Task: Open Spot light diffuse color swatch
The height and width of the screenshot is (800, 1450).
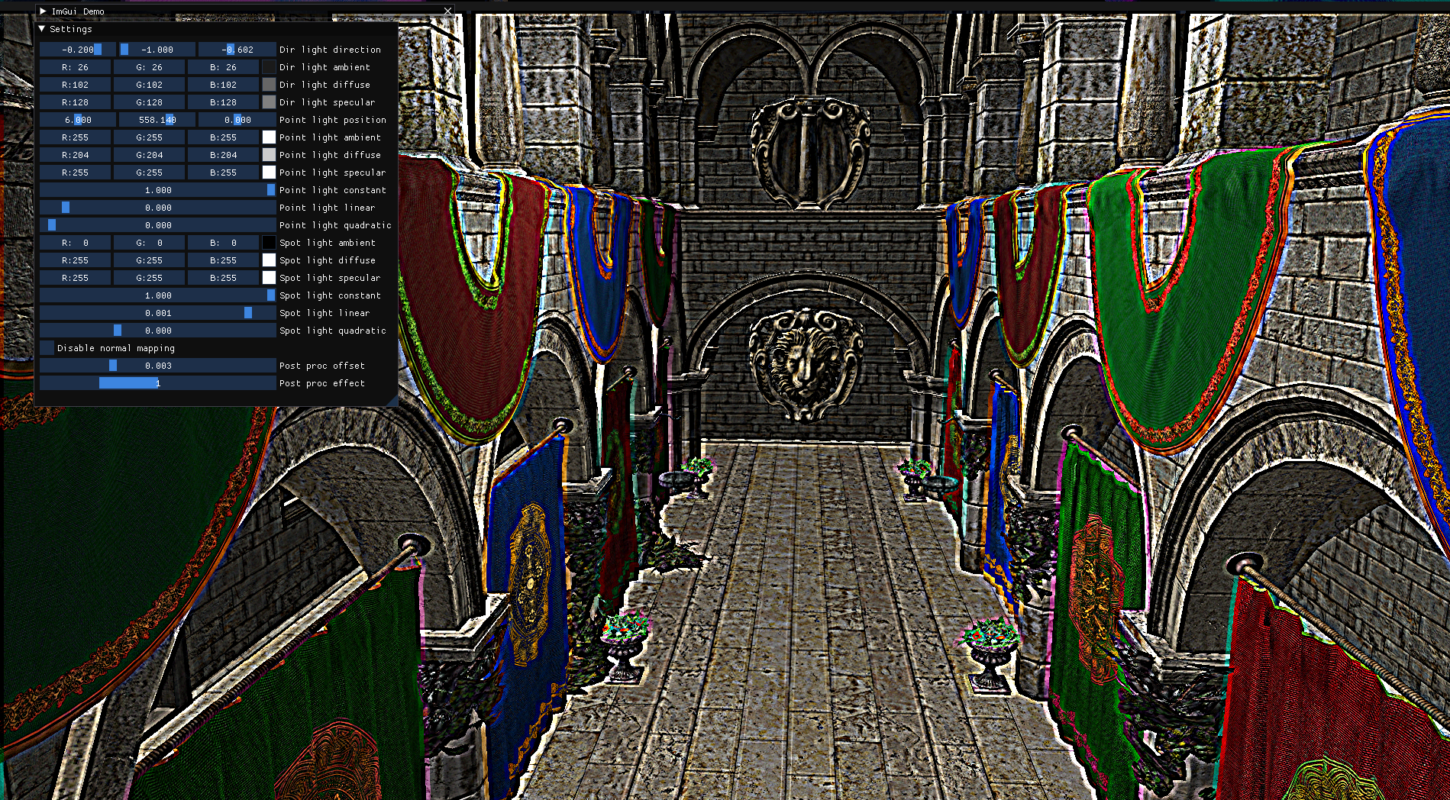Action: coord(269,260)
